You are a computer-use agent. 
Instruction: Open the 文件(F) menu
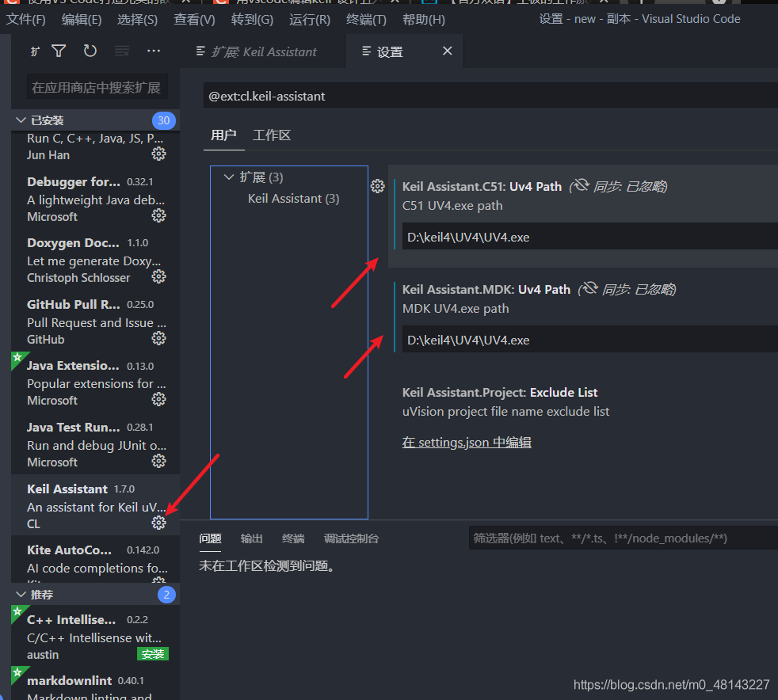pyautogui.click(x=26, y=19)
